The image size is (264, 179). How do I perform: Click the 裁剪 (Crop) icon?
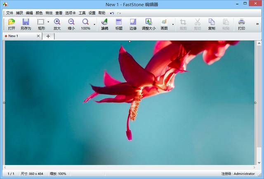[x=183, y=24]
